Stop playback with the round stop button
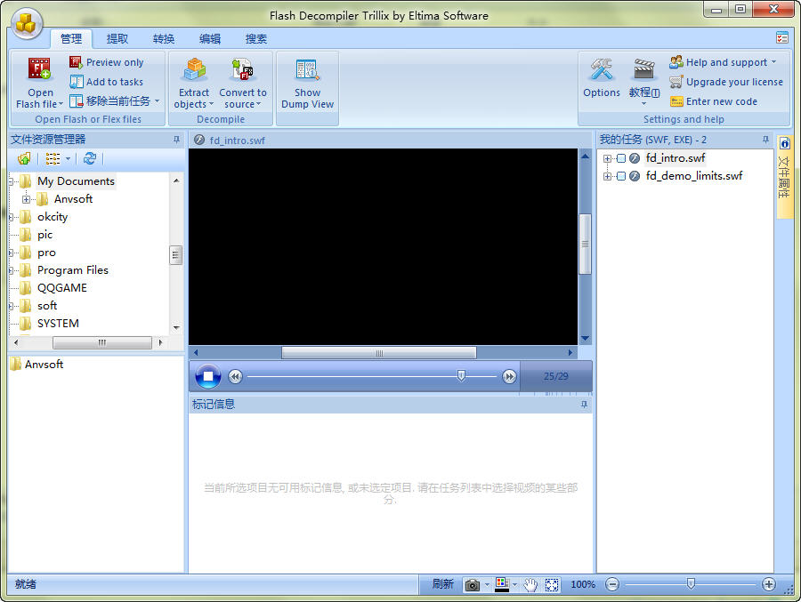Screen dimensions: 801x602 pyautogui.click(x=207, y=376)
